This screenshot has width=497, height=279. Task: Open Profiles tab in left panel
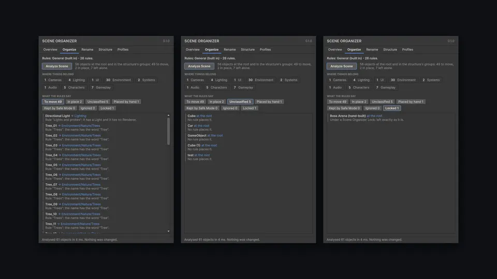(123, 50)
